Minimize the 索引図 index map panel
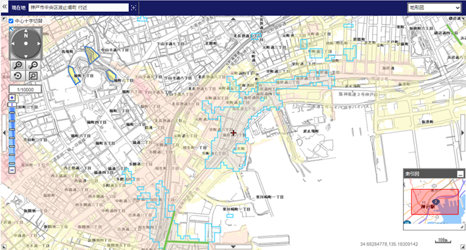The image size is (466, 250). coord(460,174)
